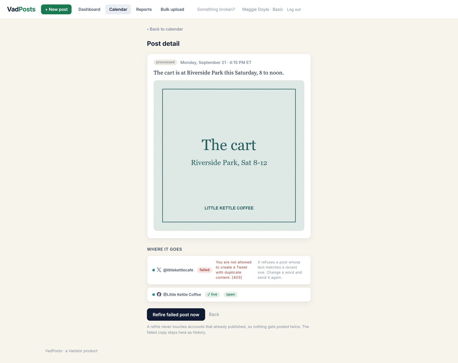Viewport: 458px width, 363px height.
Task: Click the processed status badge
Action: point(165,62)
